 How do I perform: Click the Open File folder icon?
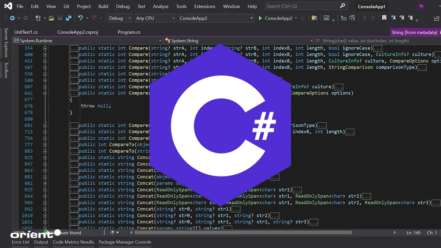52,18
